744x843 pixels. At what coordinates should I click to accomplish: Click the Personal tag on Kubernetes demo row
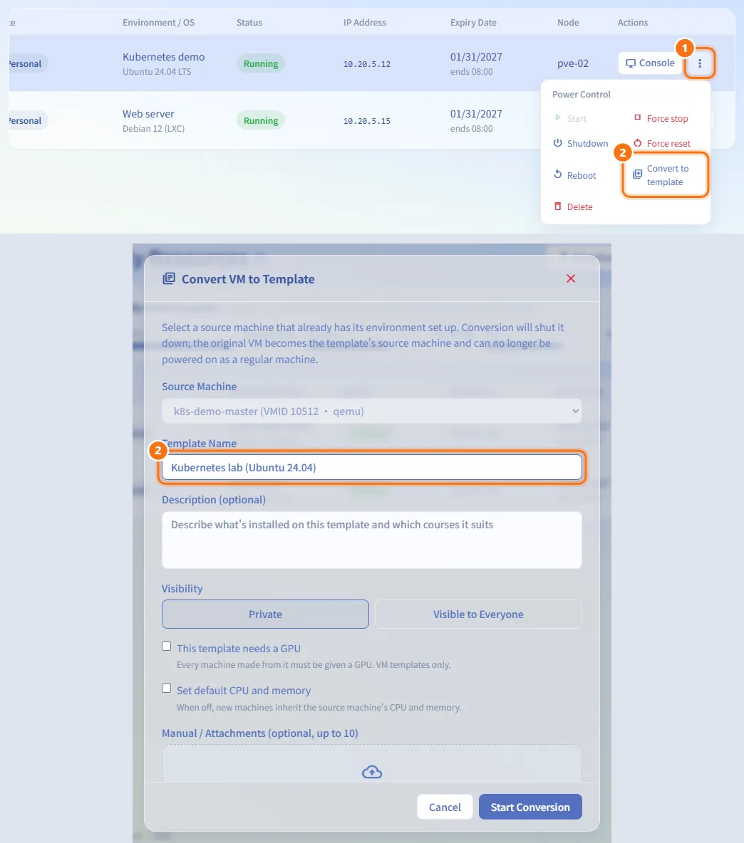click(27, 63)
